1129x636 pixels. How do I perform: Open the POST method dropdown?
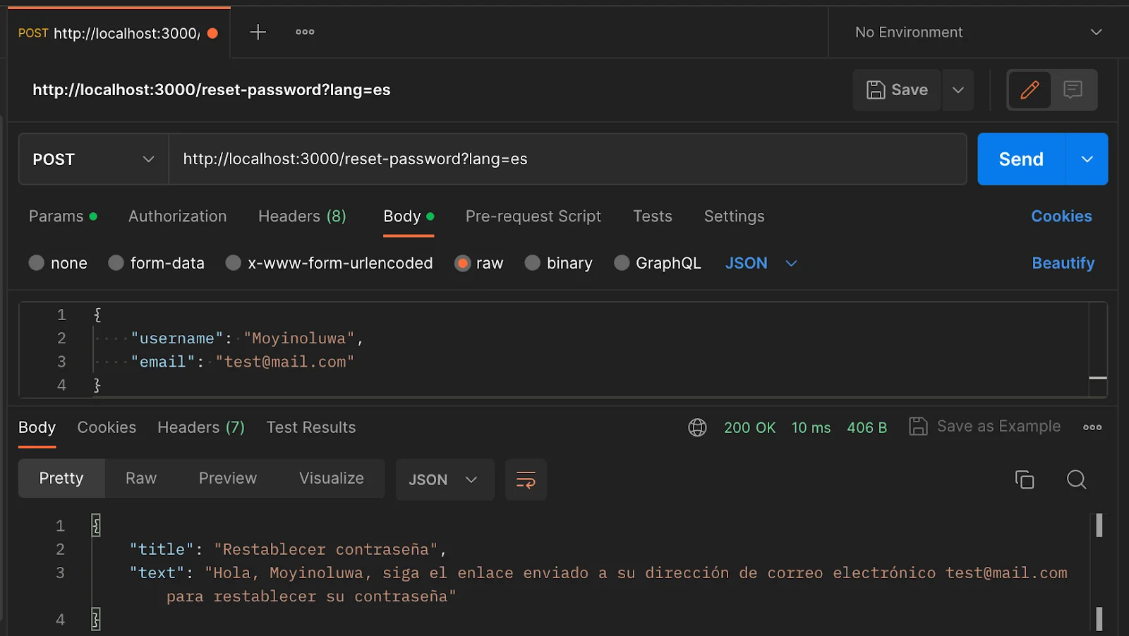click(93, 159)
